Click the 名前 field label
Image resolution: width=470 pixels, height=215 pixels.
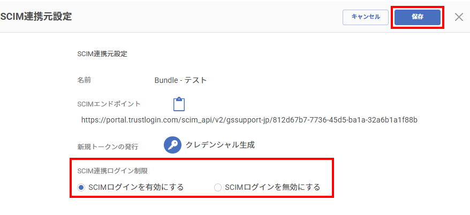[x=84, y=80]
